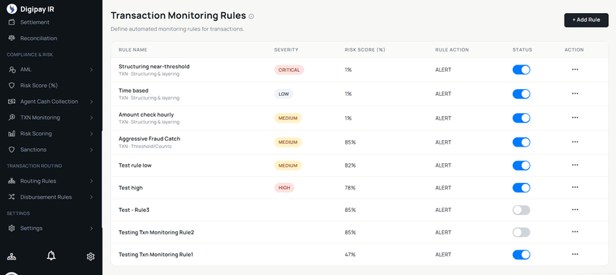Click the Agent Cash Collection icon
This screenshot has height=275, width=616.
12,102
